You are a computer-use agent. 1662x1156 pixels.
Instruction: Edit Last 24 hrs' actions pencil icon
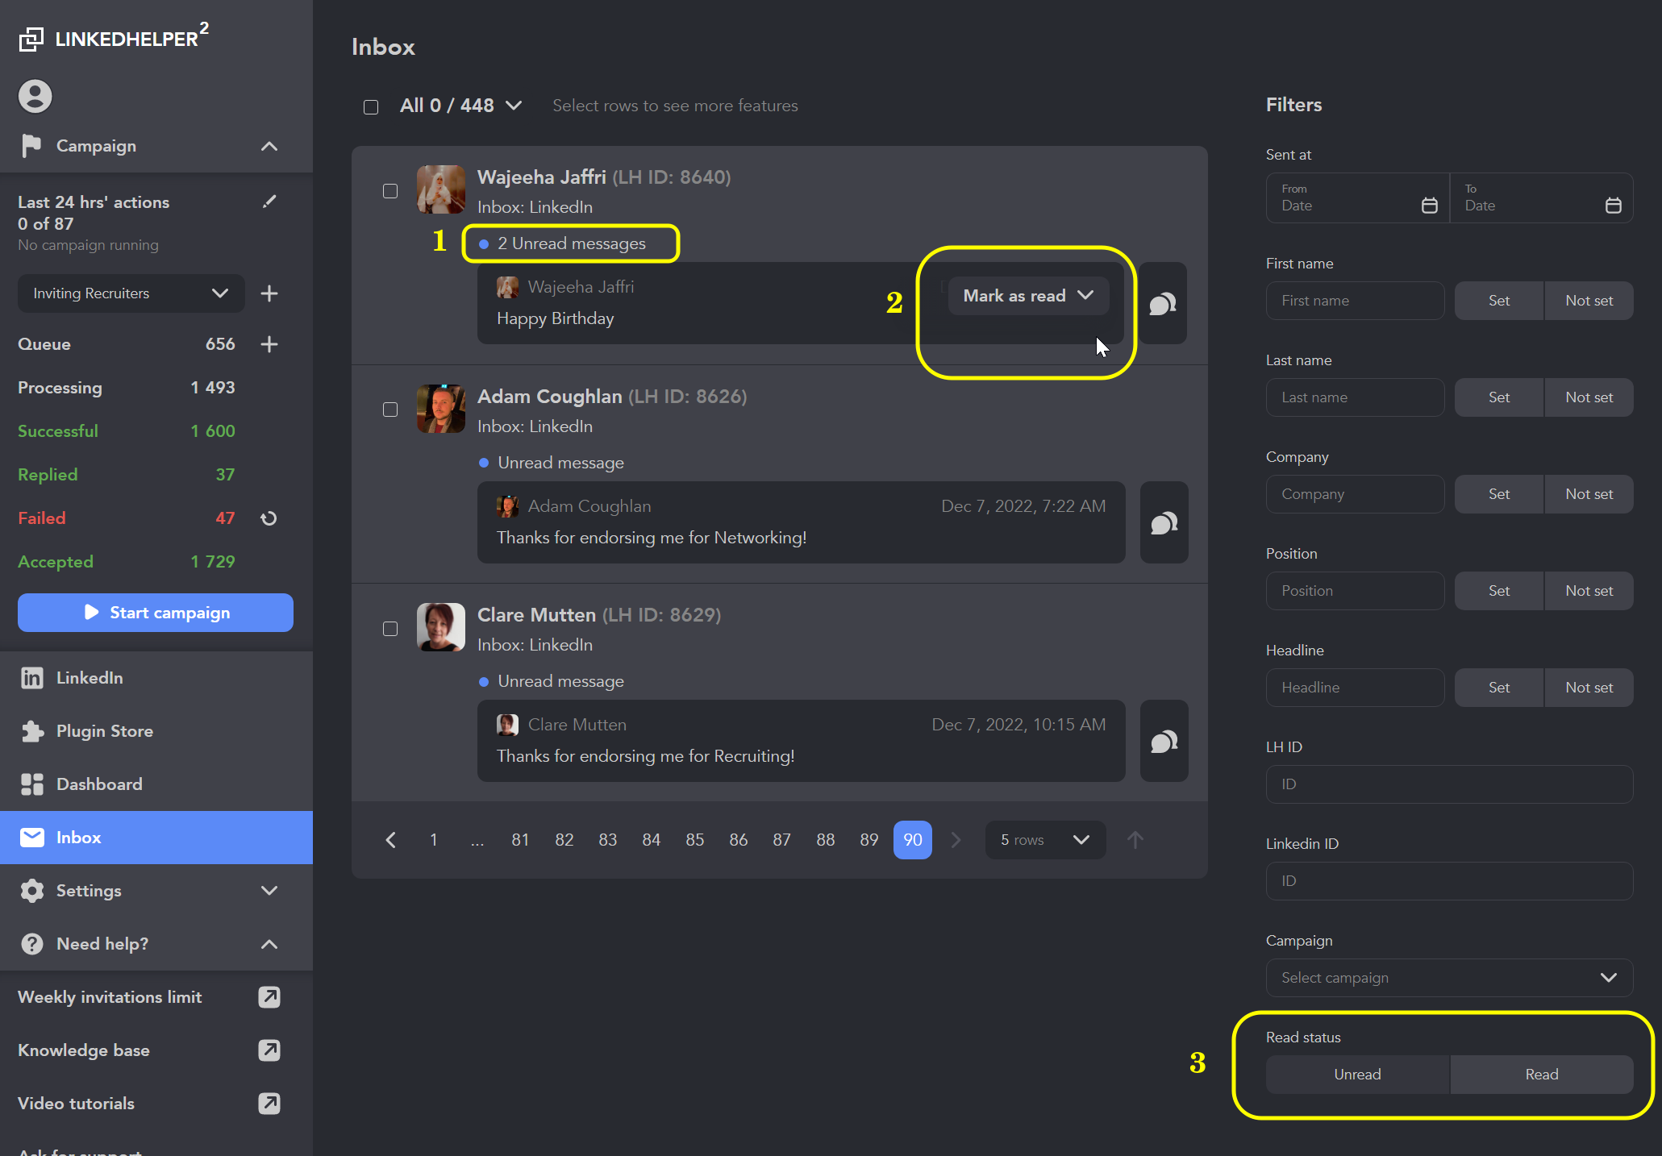pos(269,202)
